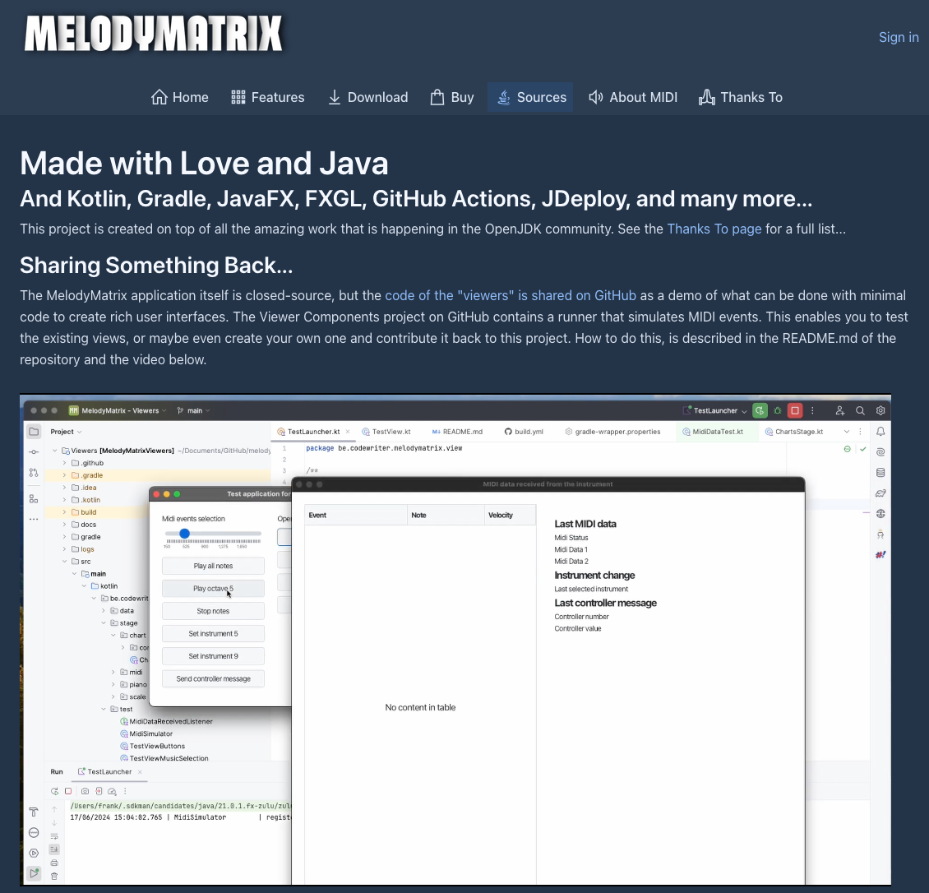The image size is (929, 893).
Task: Click Send controller message button
Action: (x=213, y=678)
